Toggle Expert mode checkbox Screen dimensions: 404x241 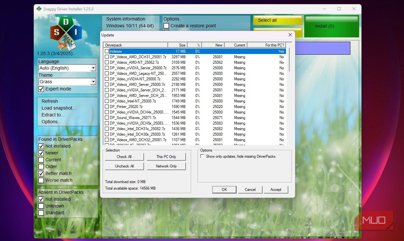(x=41, y=89)
